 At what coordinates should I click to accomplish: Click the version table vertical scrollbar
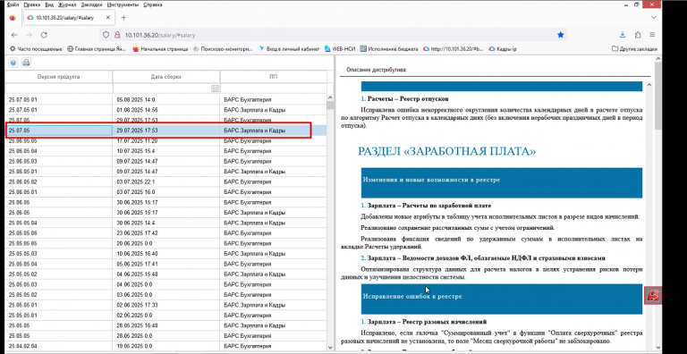(x=330, y=222)
